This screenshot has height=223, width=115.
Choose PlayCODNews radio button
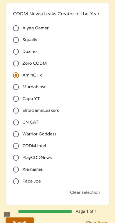[x=16, y=158]
